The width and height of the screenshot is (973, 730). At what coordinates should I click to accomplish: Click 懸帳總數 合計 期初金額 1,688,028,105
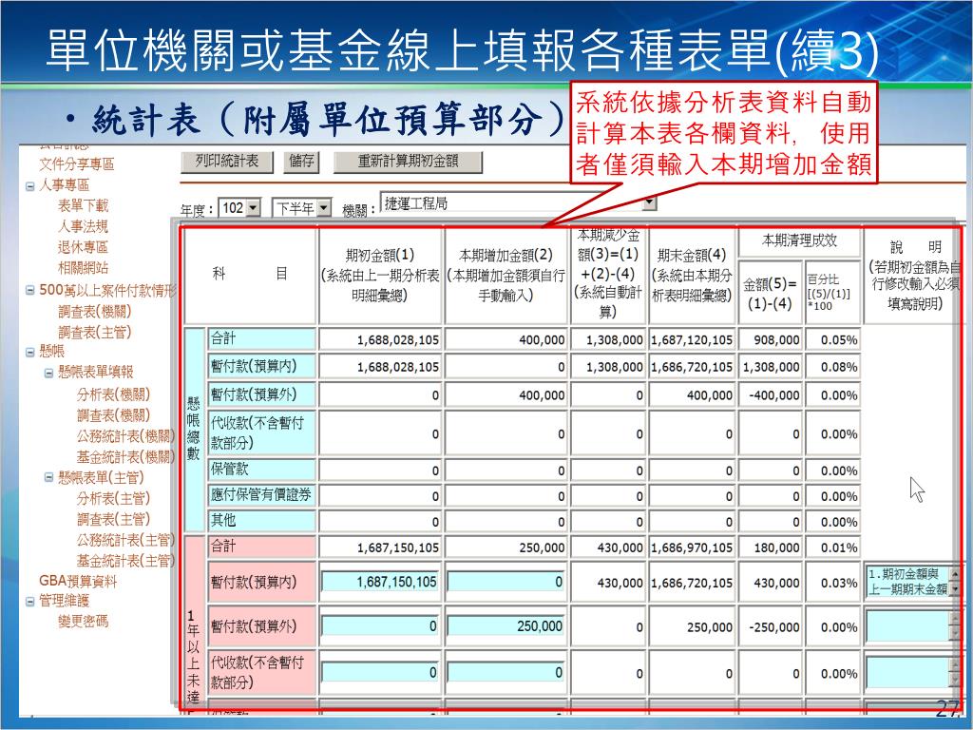coord(380,340)
